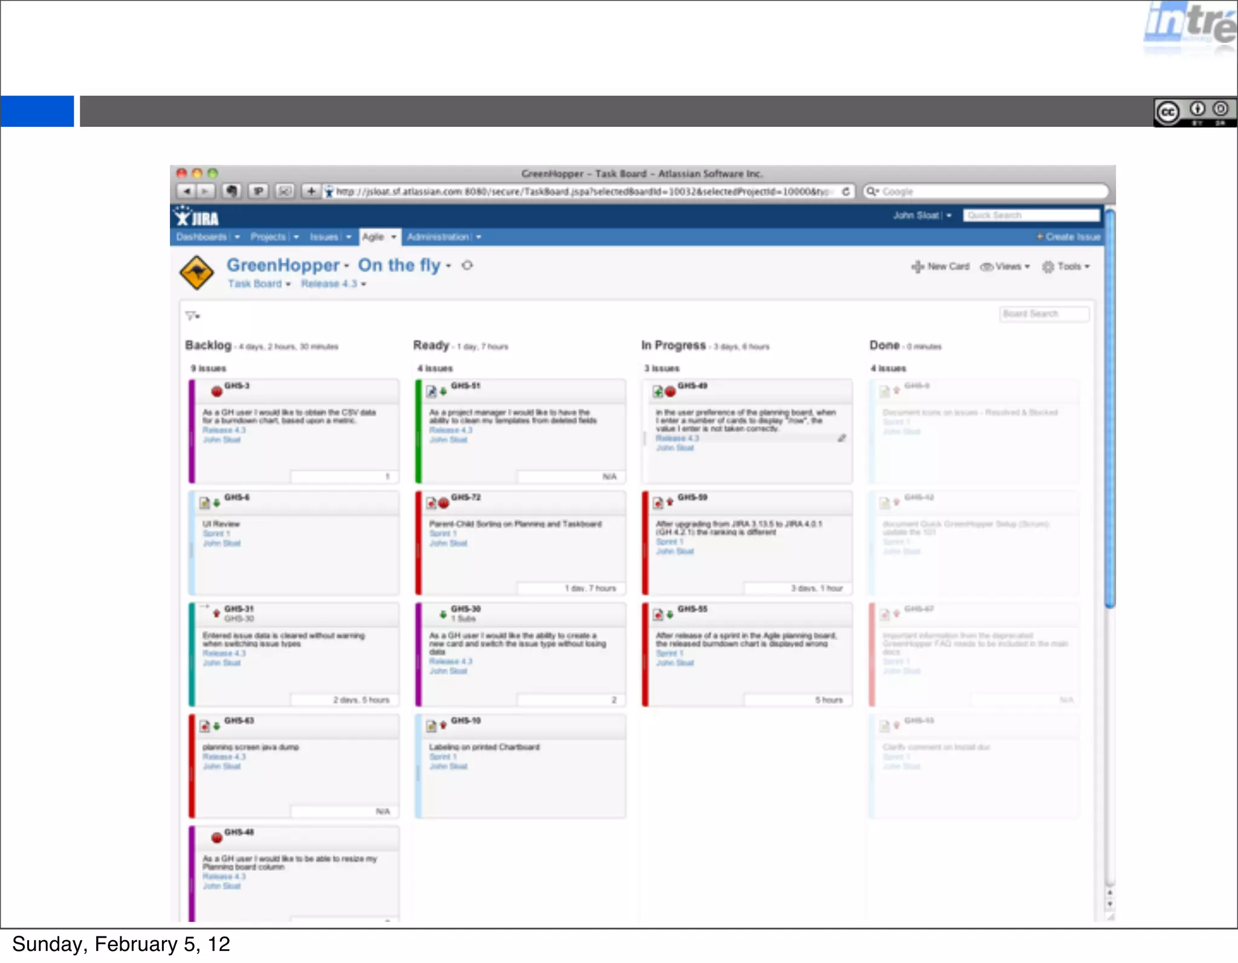
Task: Click the plus add-bookmark toolbar button
Action: (311, 192)
